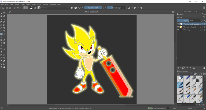Select the Rectangular Selection tool
Viewport: 206px width, 110px height.
pos(1,55)
